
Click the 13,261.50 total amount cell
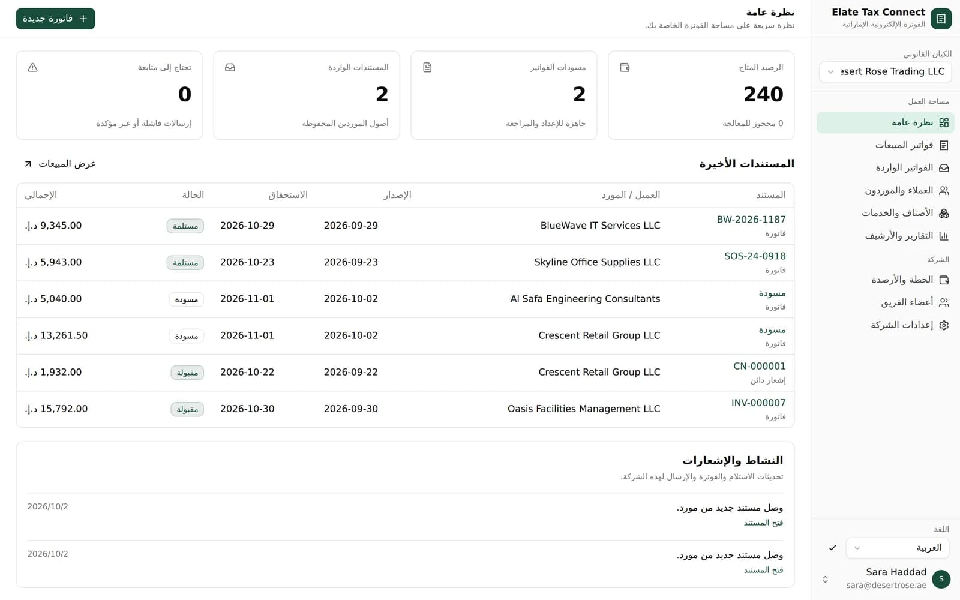pyautogui.click(x=56, y=335)
